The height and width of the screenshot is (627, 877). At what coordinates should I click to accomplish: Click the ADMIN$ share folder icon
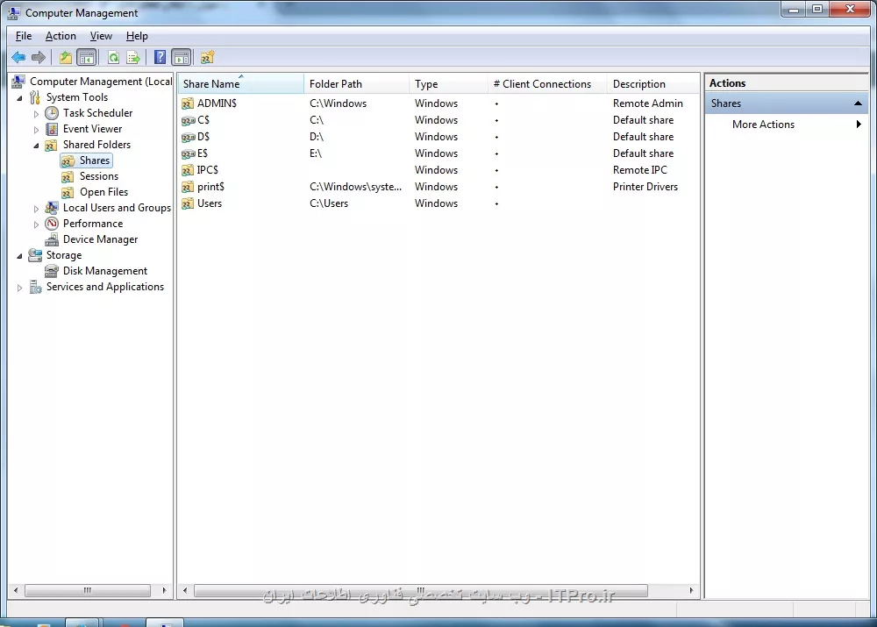point(188,103)
